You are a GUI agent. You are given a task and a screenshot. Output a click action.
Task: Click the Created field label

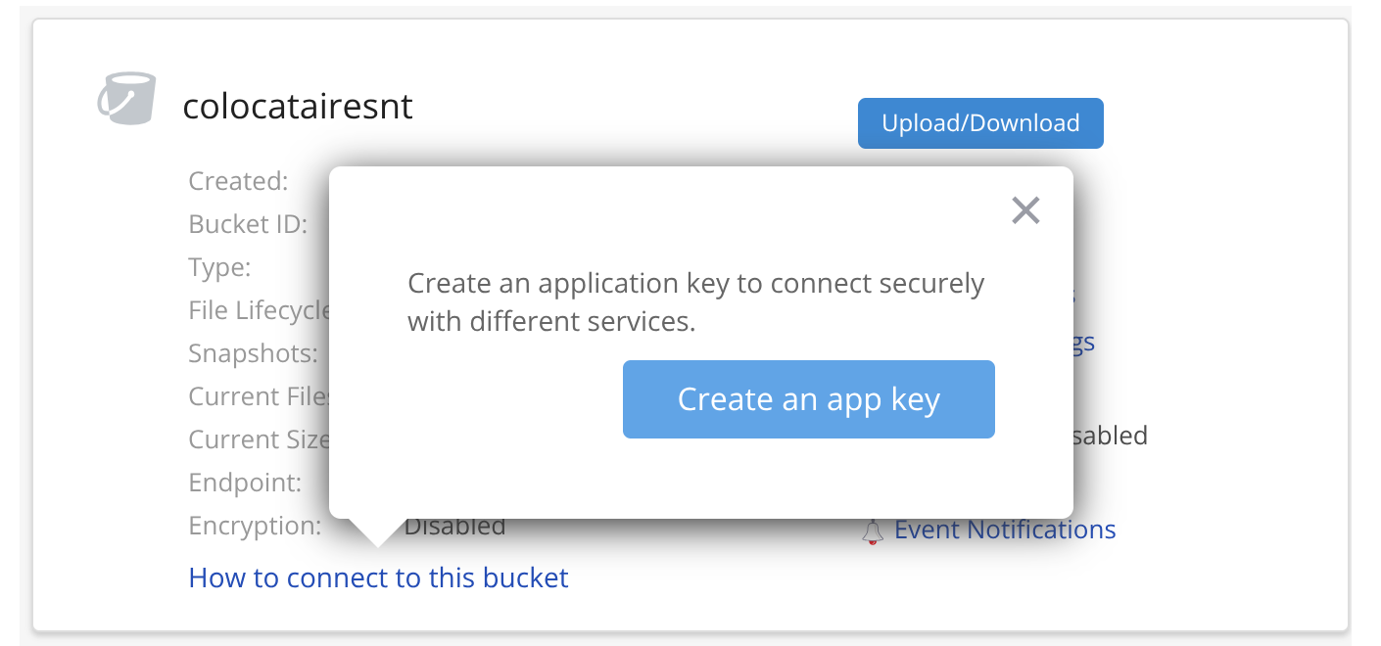point(238,181)
